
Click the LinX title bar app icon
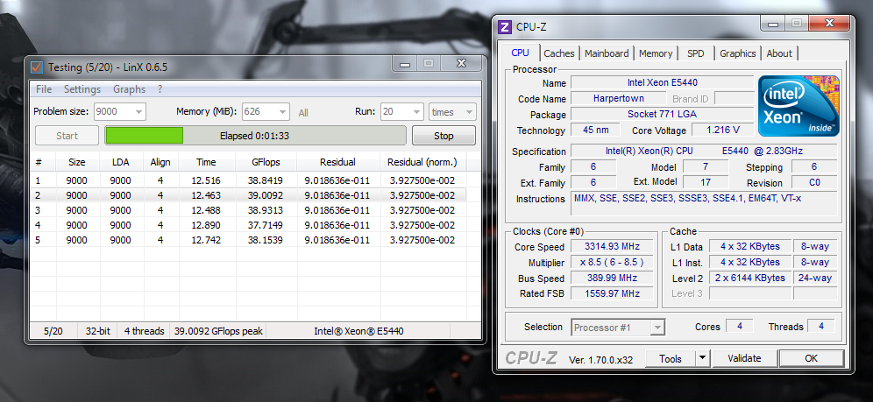[37, 67]
